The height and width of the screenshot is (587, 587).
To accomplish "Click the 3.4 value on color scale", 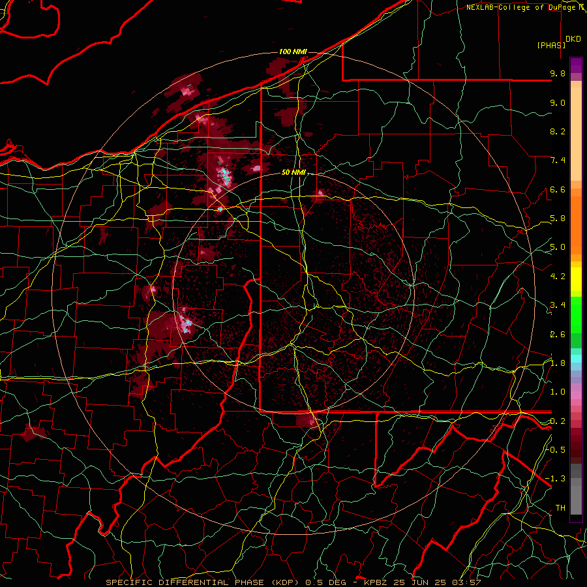I will [558, 305].
